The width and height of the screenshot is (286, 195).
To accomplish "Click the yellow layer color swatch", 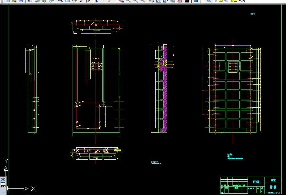I will [x=235, y=1].
